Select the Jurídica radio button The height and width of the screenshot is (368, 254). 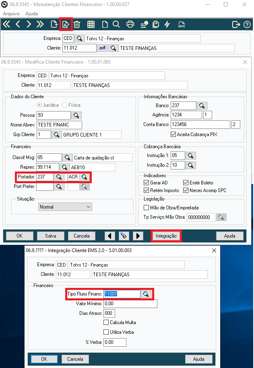[x=39, y=105]
